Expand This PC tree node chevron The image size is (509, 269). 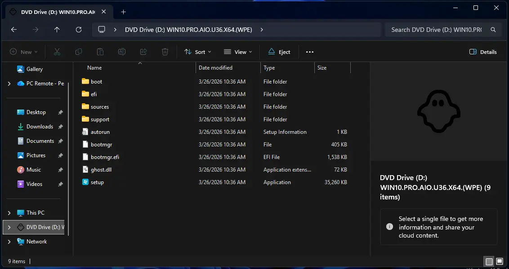point(9,213)
